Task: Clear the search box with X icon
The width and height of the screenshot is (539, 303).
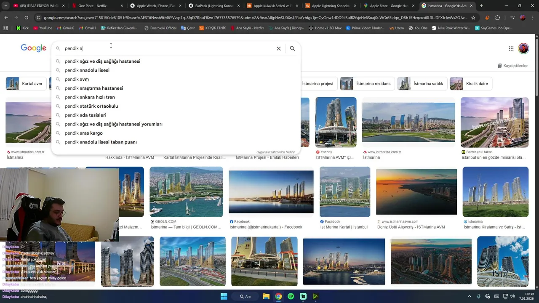Action: tap(278, 48)
